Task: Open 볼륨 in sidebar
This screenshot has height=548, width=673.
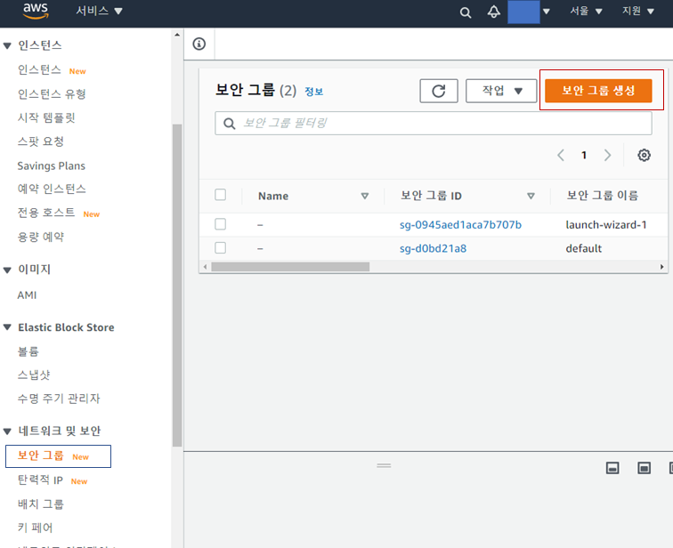Action: [28, 351]
